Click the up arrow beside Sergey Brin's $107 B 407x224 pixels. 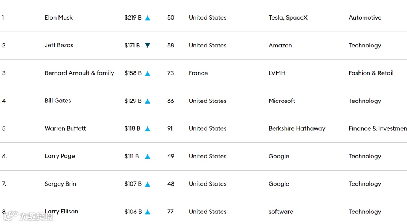pos(148,184)
